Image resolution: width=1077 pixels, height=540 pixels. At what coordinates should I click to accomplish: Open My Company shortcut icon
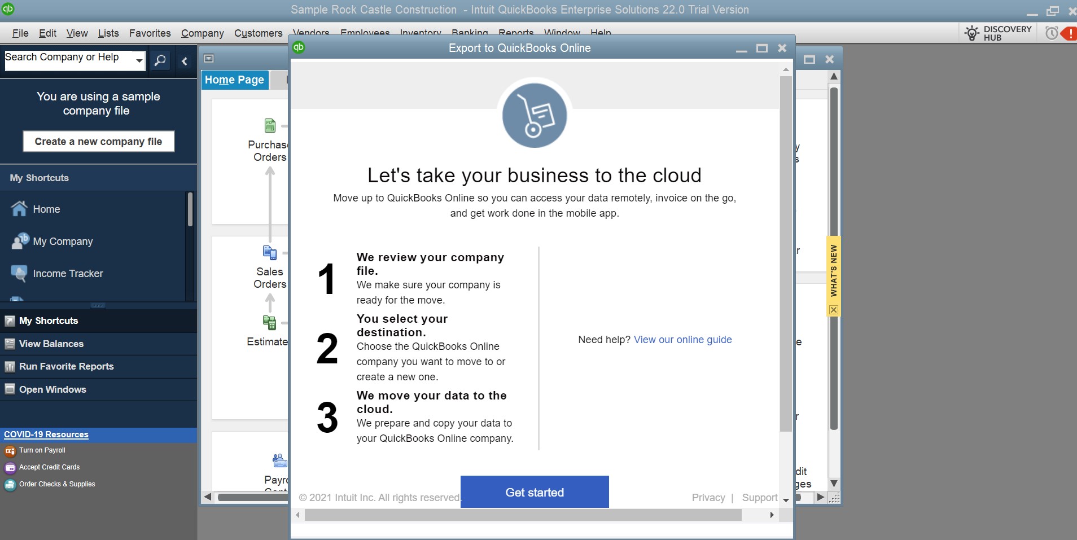tap(20, 241)
